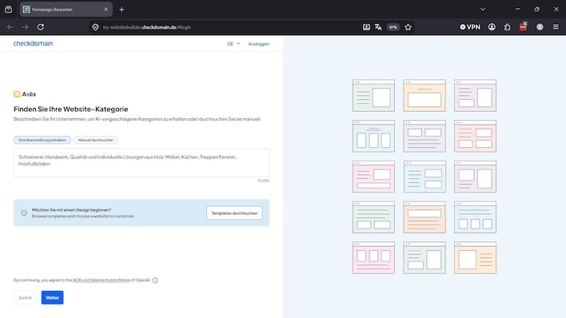
Task: Click the '11/150' character counter
Action: (x=264, y=181)
